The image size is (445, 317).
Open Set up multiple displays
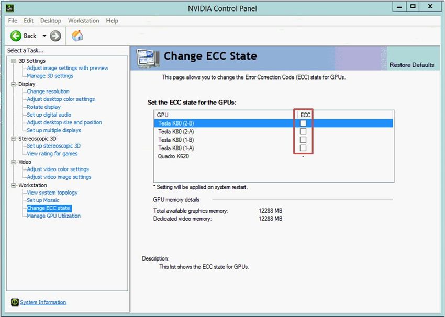coord(54,130)
